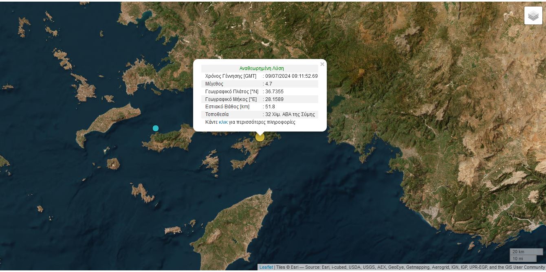Click the focal depth value 51.8
The width and height of the screenshot is (546, 272).
pos(270,107)
